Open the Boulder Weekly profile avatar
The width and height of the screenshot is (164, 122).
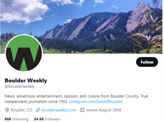coord(24,53)
